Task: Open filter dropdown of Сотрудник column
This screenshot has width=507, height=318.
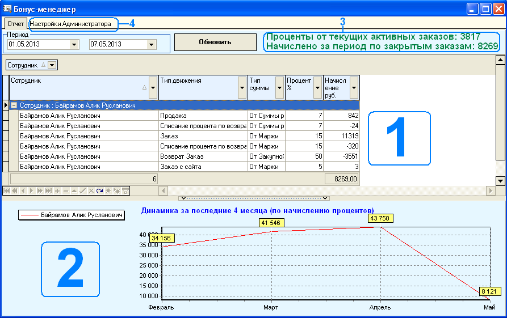Action: coord(153,88)
